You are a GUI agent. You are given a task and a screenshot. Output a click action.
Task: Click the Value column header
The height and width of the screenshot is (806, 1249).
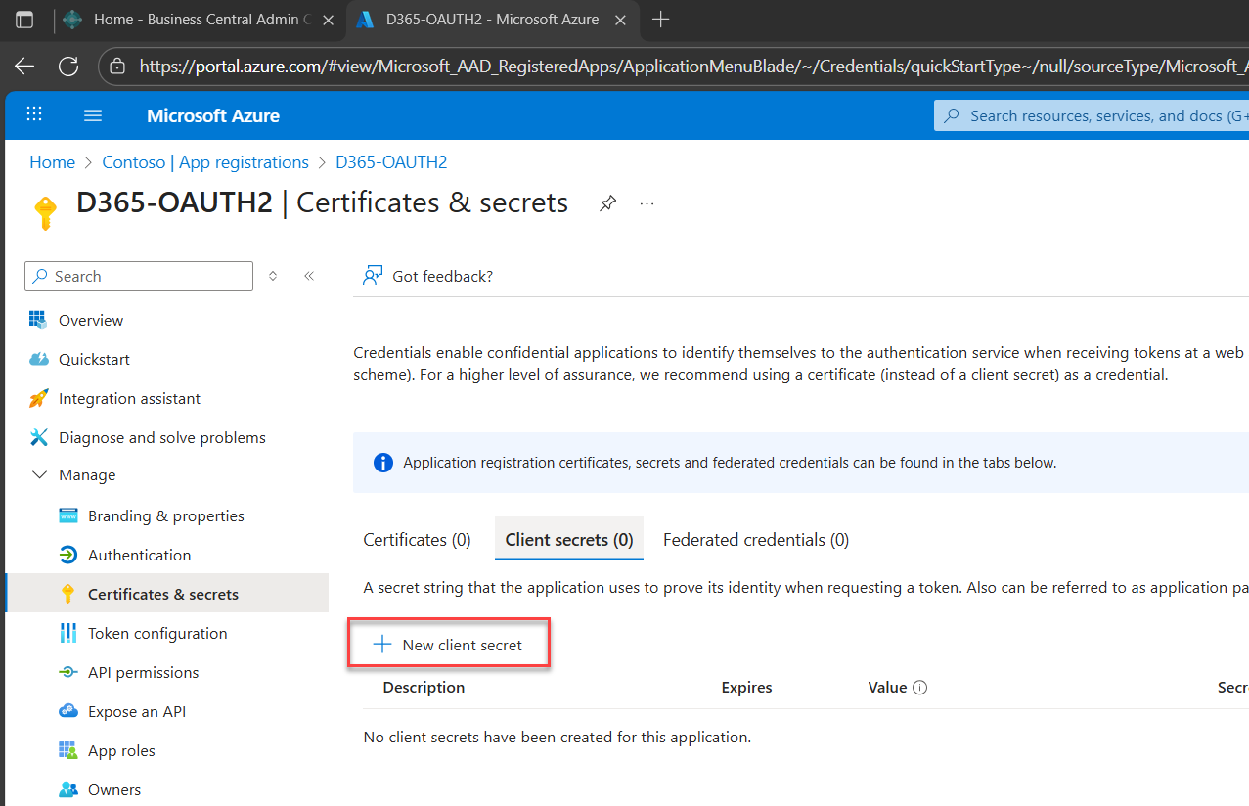tap(887, 688)
